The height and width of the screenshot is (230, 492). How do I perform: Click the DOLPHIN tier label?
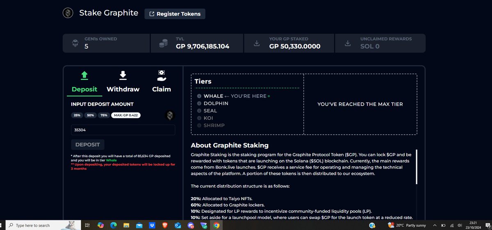click(x=216, y=104)
